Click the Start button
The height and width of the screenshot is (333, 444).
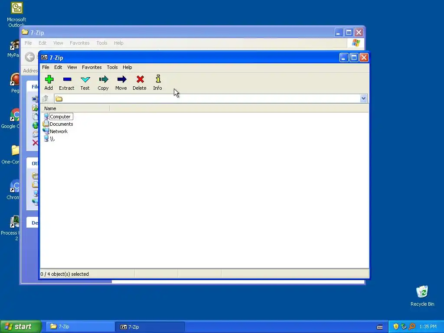[21, 327]
